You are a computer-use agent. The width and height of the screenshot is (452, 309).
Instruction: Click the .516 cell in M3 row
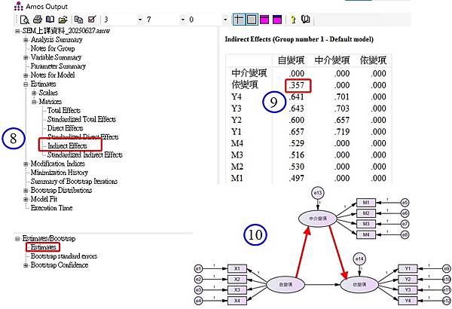point(297,155)
